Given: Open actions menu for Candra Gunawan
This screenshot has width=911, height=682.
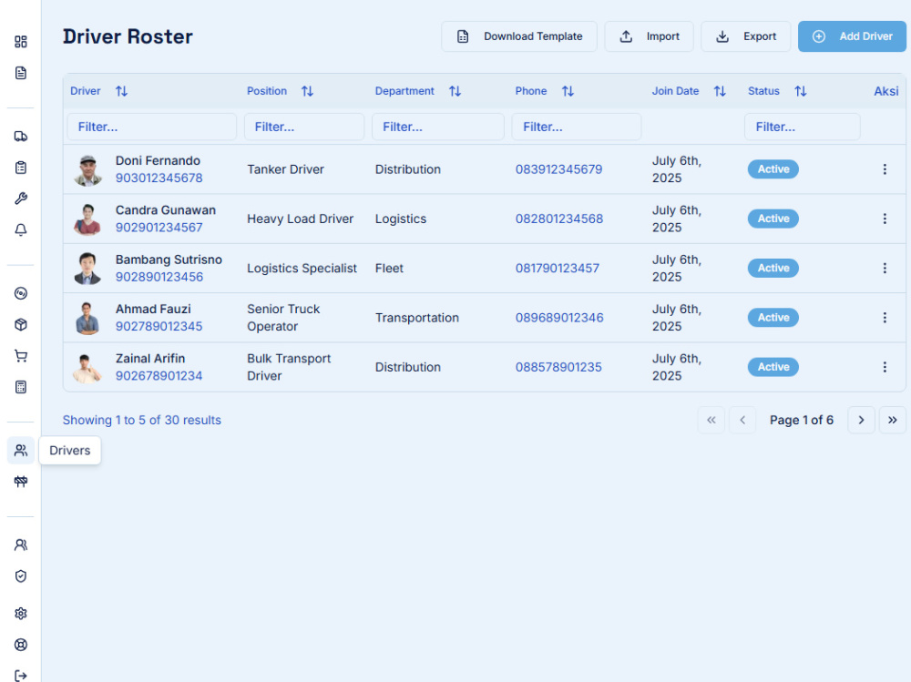Looking at the screenshot, I should coord(885,219).
